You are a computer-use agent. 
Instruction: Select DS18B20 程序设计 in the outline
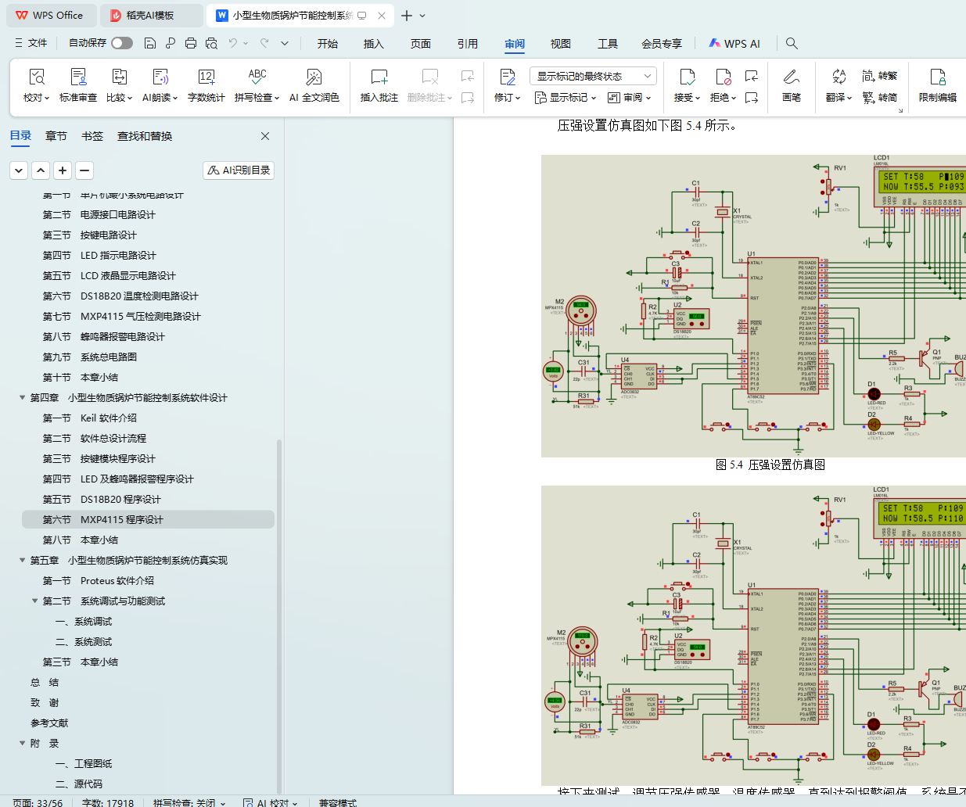120,500
